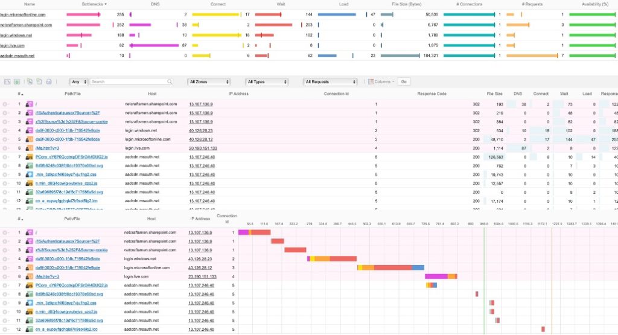
Task: Open the Columns chooser menu
Action: pos(381,81)
